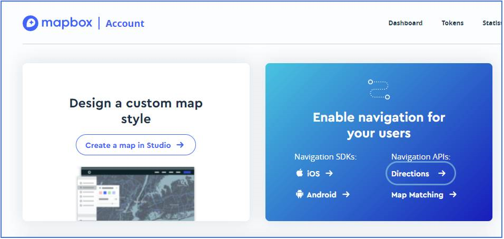
Task: Open the Directions API link
Action: pyautogui.click(x=420, y=174)
